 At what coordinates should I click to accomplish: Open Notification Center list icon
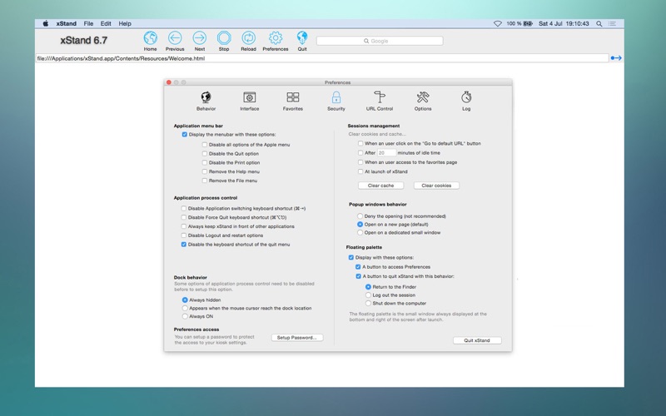click(612, 24)
